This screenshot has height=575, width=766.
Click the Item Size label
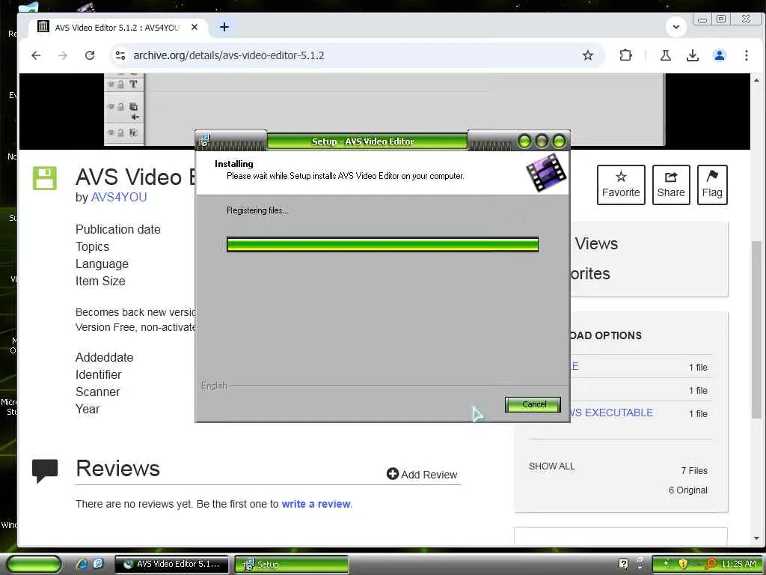(100, 282)
